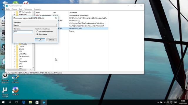Select the hexadecimal (Шестнадцатеричная) radio button

(37, 32)
